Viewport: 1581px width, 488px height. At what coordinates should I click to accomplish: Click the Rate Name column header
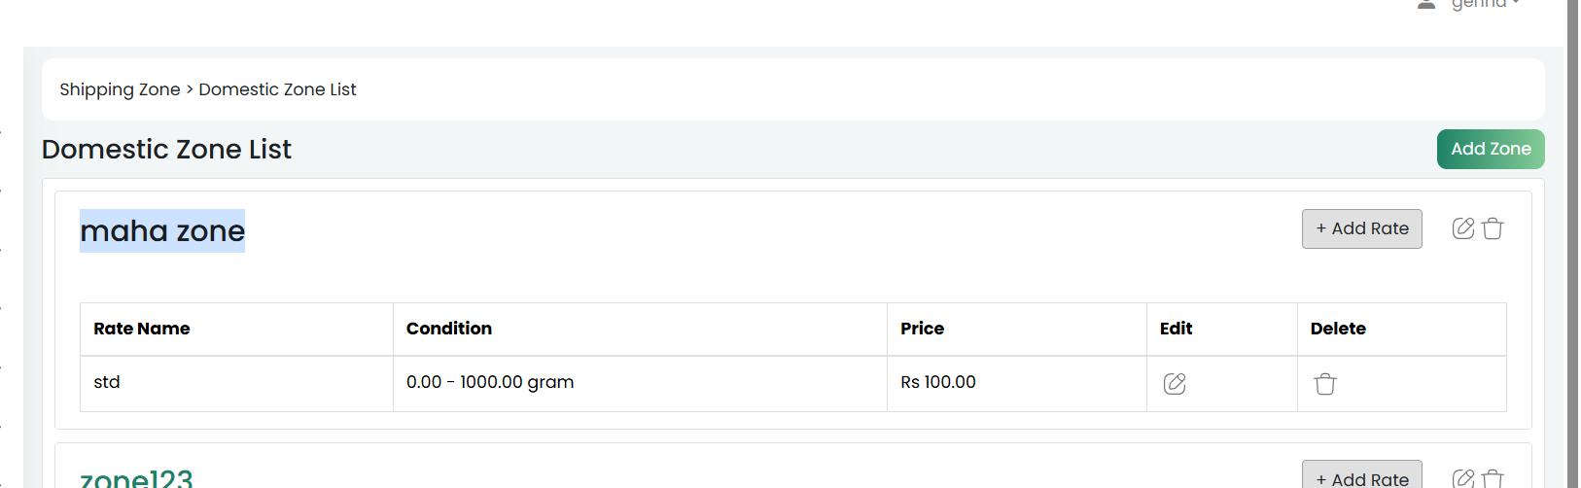[x=142, y=329]
